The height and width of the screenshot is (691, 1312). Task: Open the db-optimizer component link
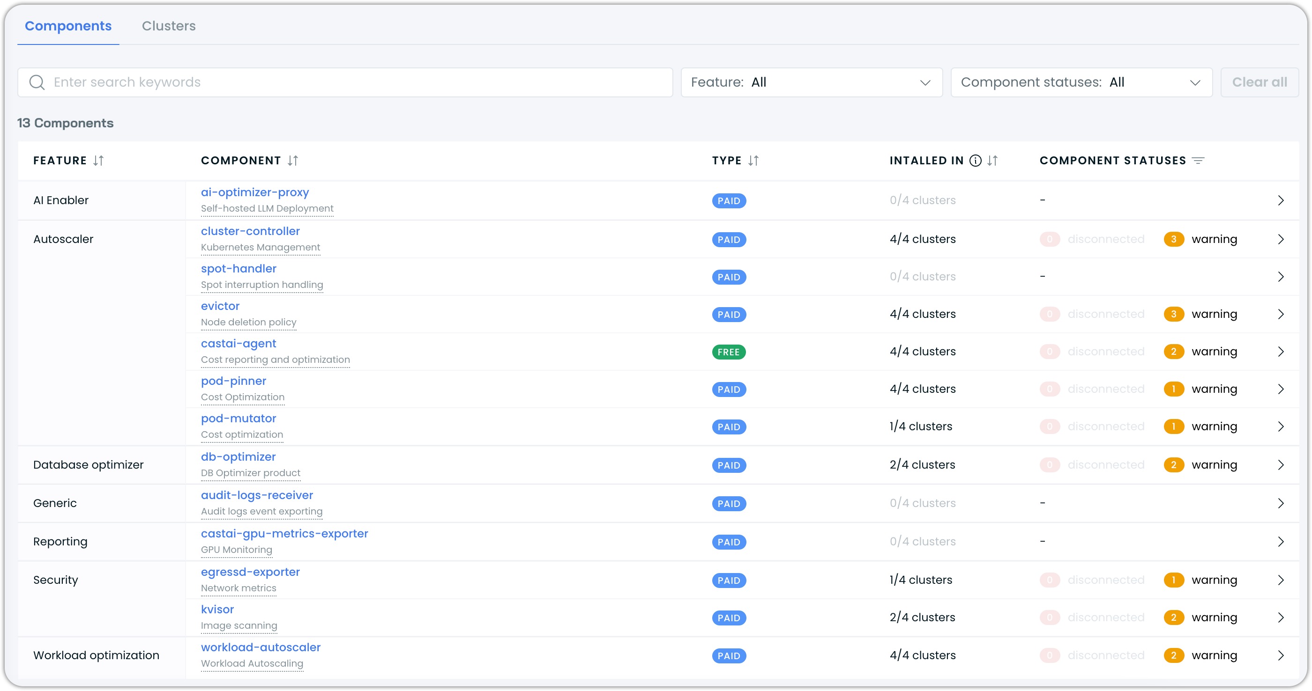(238, 457)
